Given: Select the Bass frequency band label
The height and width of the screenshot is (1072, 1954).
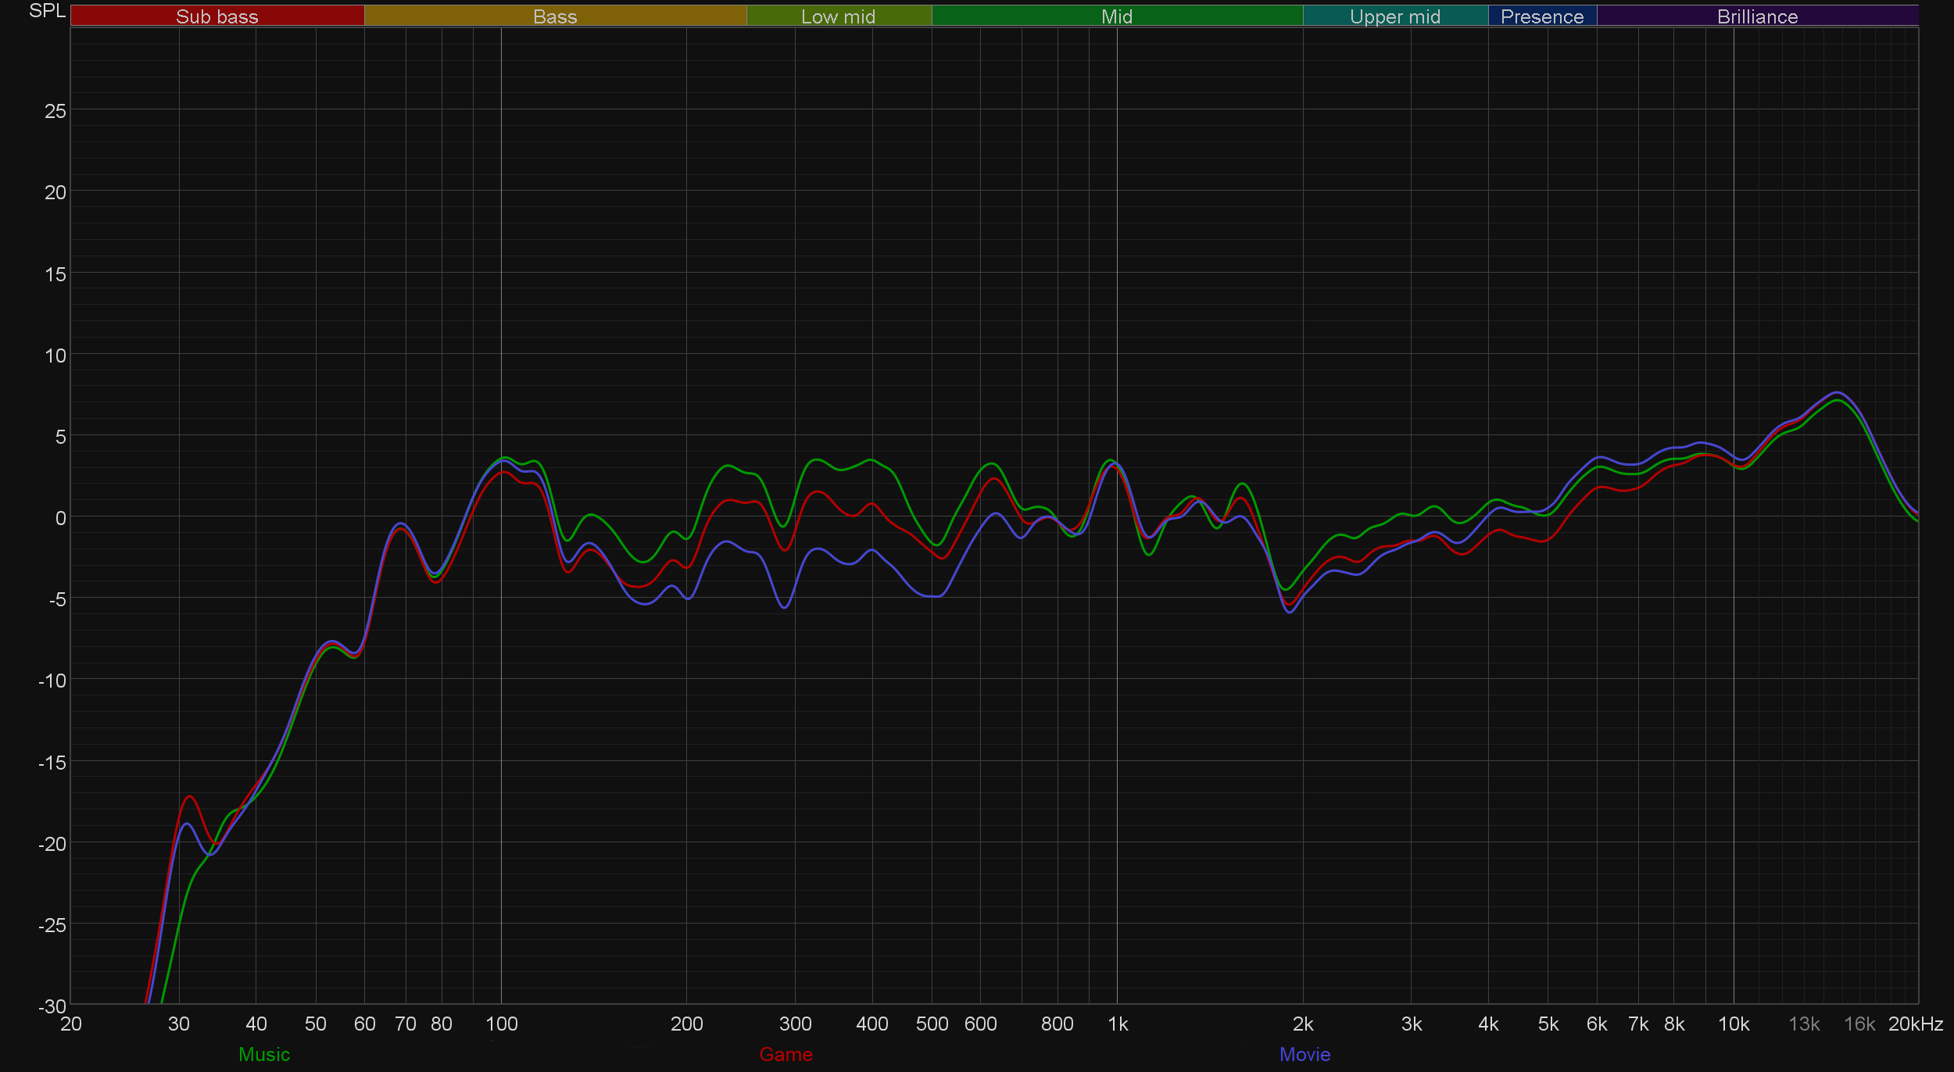Looking at the screenshot, I should (555, 16).
